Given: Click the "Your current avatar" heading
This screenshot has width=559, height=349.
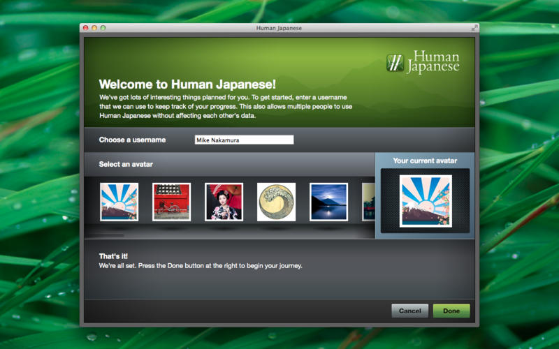Looking at the screenshot, I should pyautogui.click(x=425, y=161).
